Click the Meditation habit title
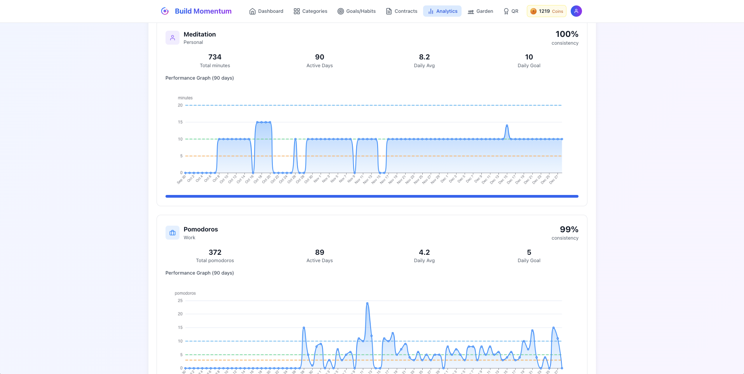This screenshot has width=744, height=374. click(x=200, y=34)
